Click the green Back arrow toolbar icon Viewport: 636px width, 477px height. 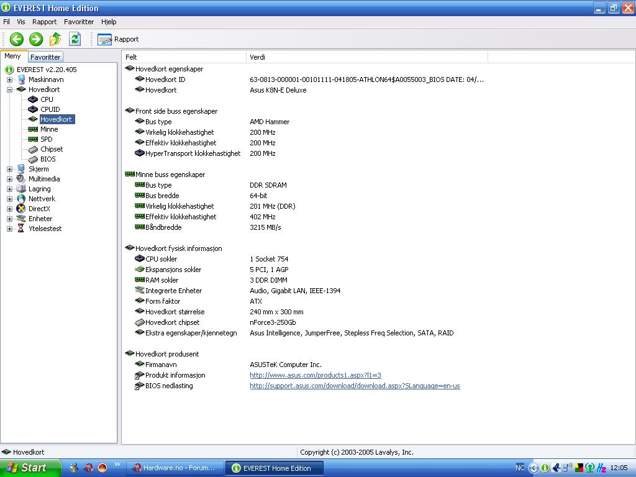[x=17, y=39]
